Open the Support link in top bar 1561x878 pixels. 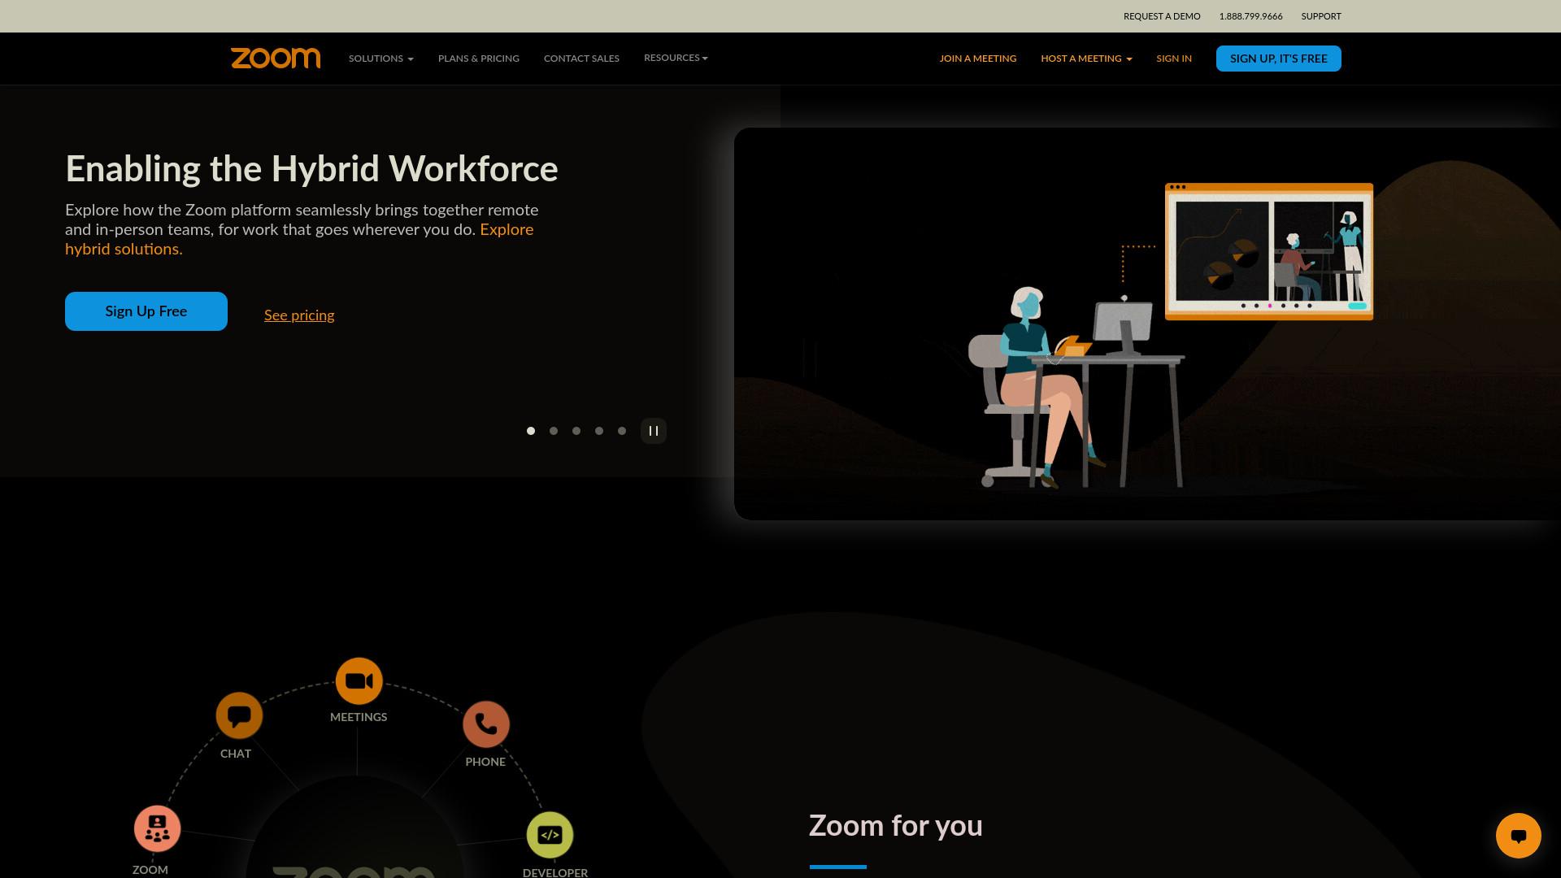coord(1321,16)
